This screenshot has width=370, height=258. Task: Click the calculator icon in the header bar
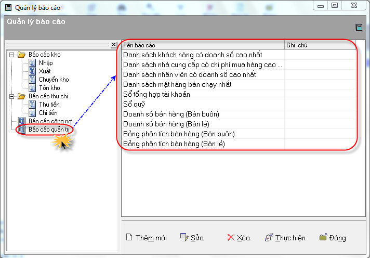[359, 27]
